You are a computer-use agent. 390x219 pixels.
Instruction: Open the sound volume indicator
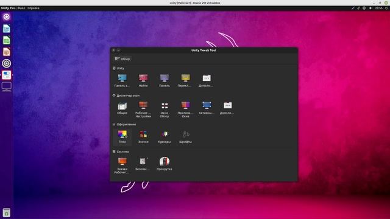(x=370, y=8)
